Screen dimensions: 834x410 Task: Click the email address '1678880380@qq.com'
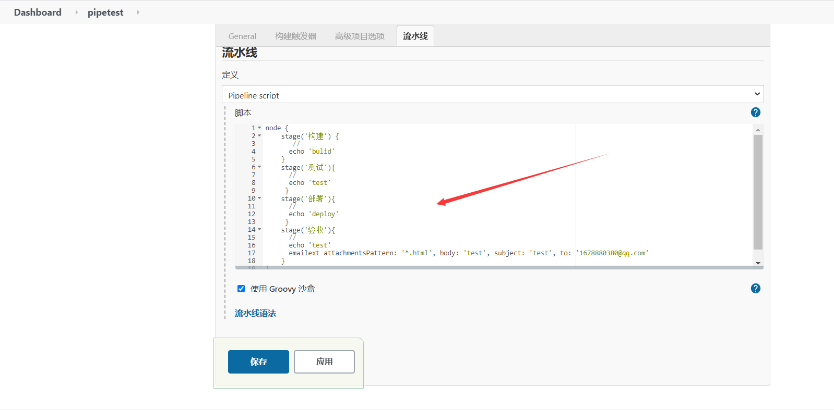tap(612, 253)
